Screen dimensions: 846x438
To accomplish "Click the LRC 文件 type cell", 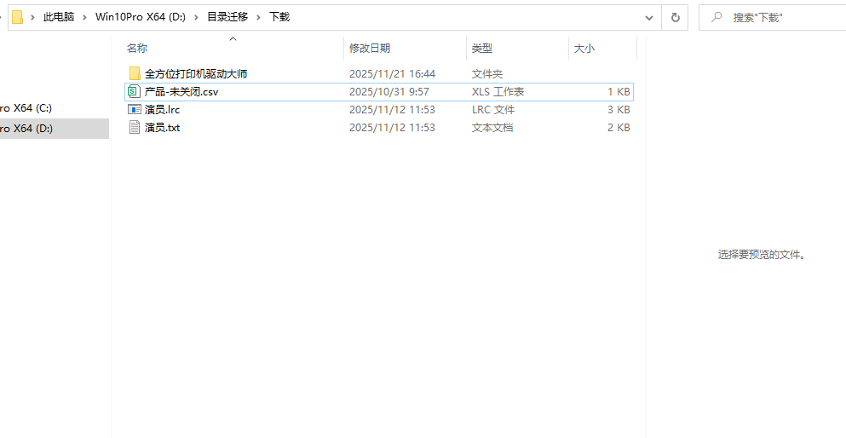I will [x=492, y=109].
